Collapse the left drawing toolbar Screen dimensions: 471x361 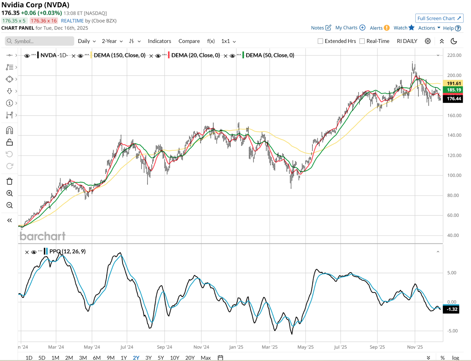click(x=9, y=220)
